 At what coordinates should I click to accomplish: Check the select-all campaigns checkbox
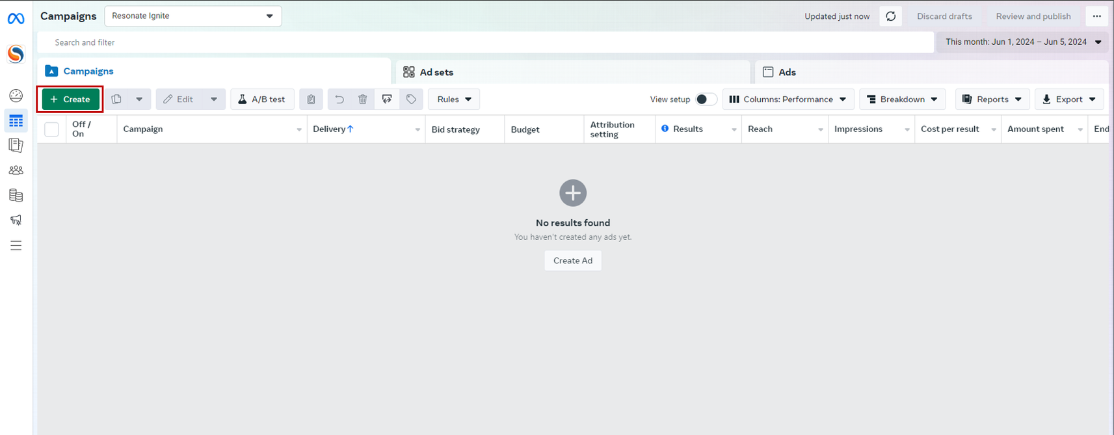point(51,129)
